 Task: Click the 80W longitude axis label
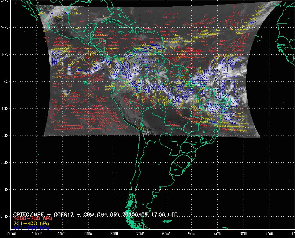click(x=114, y=234)
